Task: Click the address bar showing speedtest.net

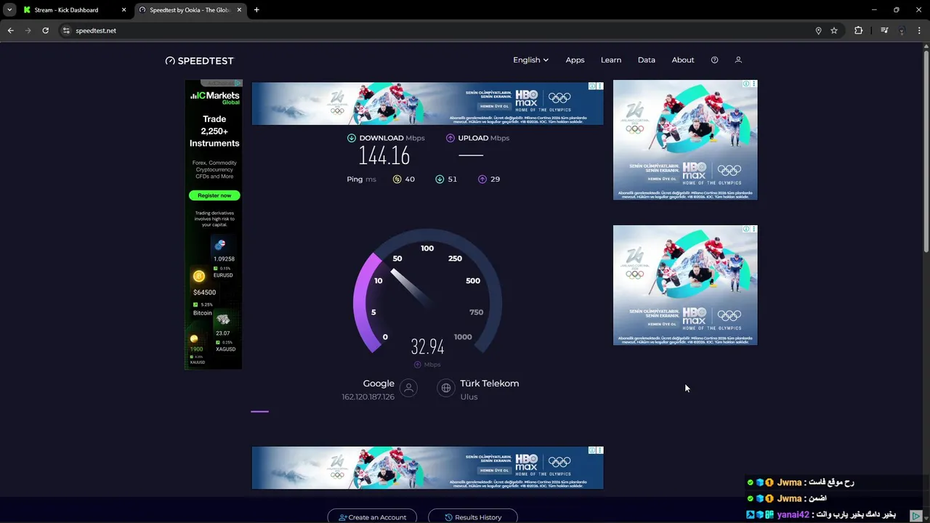Action: point(436,31)
